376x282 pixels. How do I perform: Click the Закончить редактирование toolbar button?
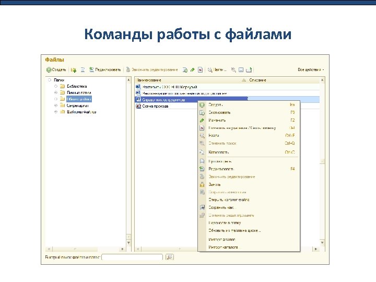click(152, 70)
